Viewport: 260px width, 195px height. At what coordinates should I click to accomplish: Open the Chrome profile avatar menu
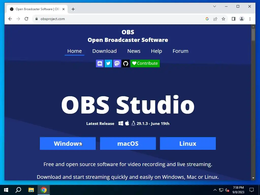click(242, 19)
